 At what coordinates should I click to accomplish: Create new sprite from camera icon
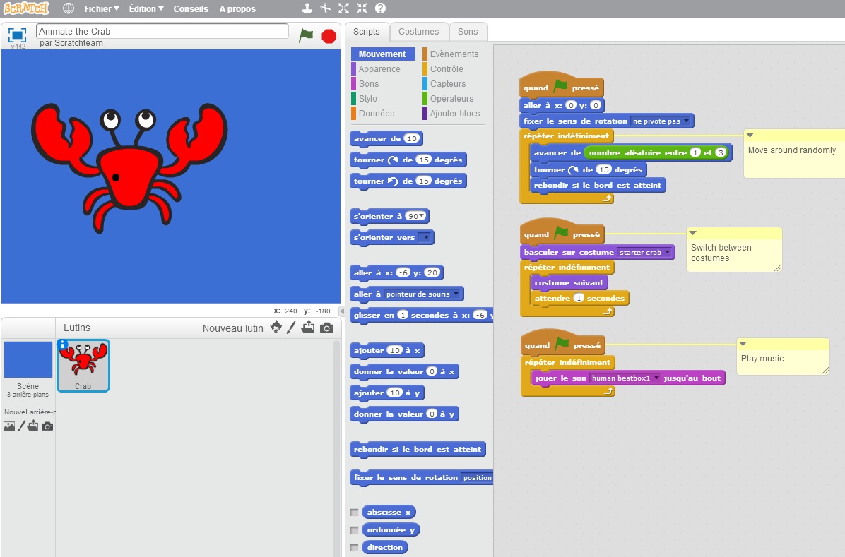[x=326, y=328]
